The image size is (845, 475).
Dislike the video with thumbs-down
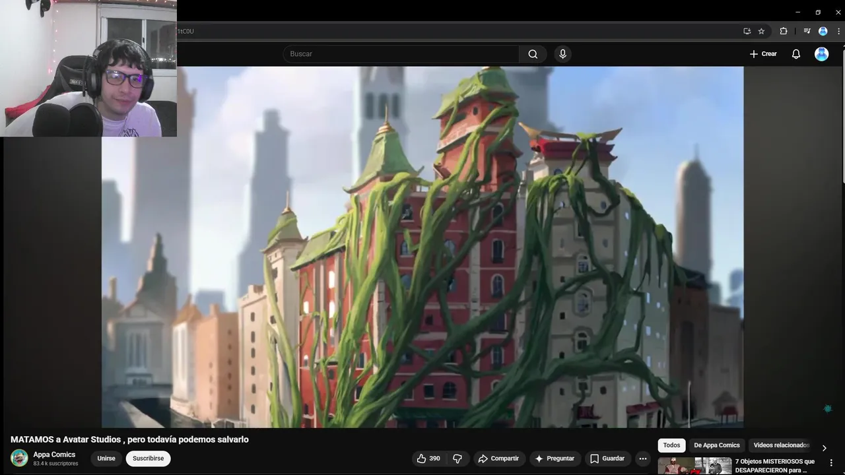point(457,459)
